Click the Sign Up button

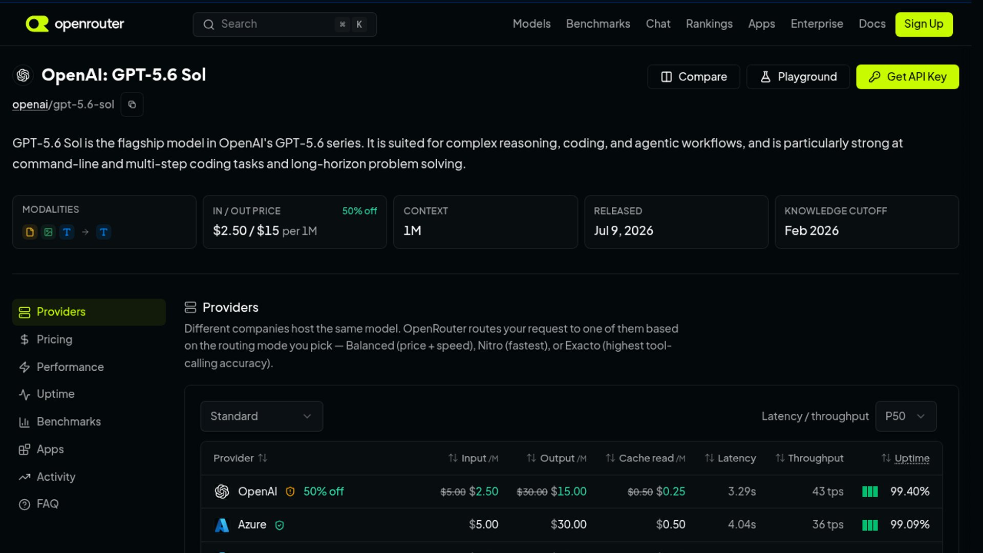924,24
